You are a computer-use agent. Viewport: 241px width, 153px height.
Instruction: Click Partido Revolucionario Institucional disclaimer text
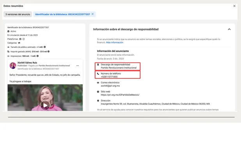[x=119, y=68]
